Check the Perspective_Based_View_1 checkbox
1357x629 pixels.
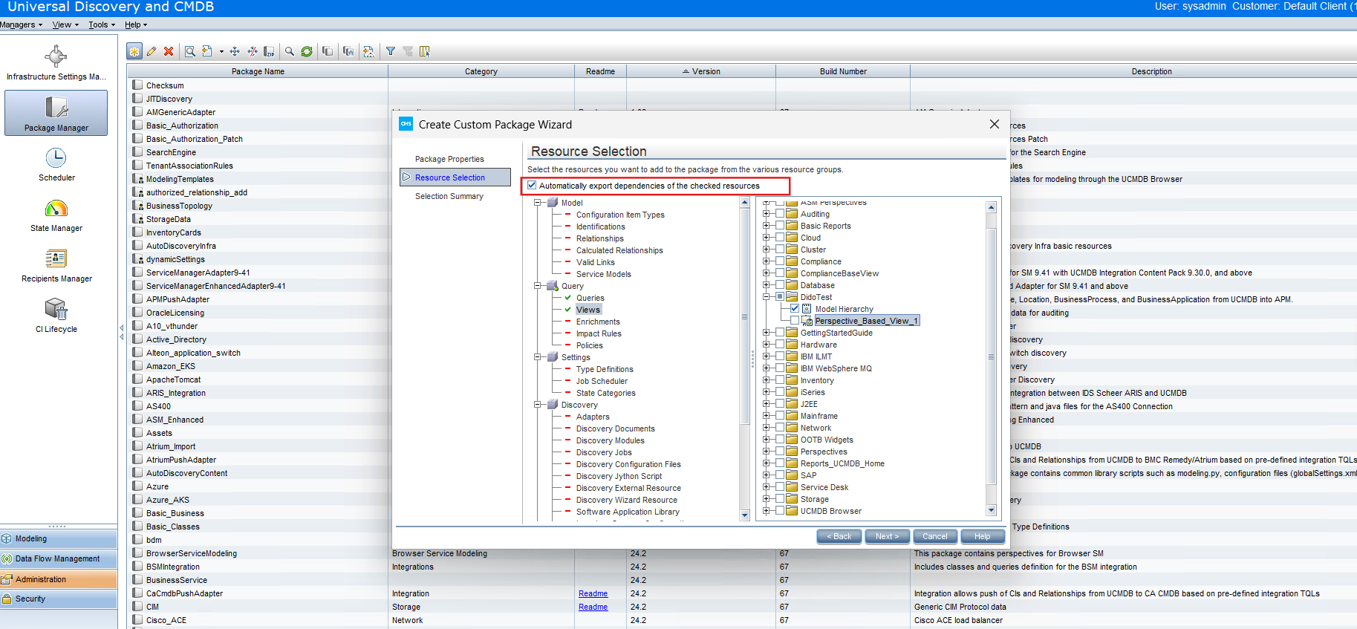point(795,321)
